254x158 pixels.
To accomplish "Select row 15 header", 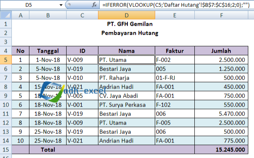I will click(6, 149).
